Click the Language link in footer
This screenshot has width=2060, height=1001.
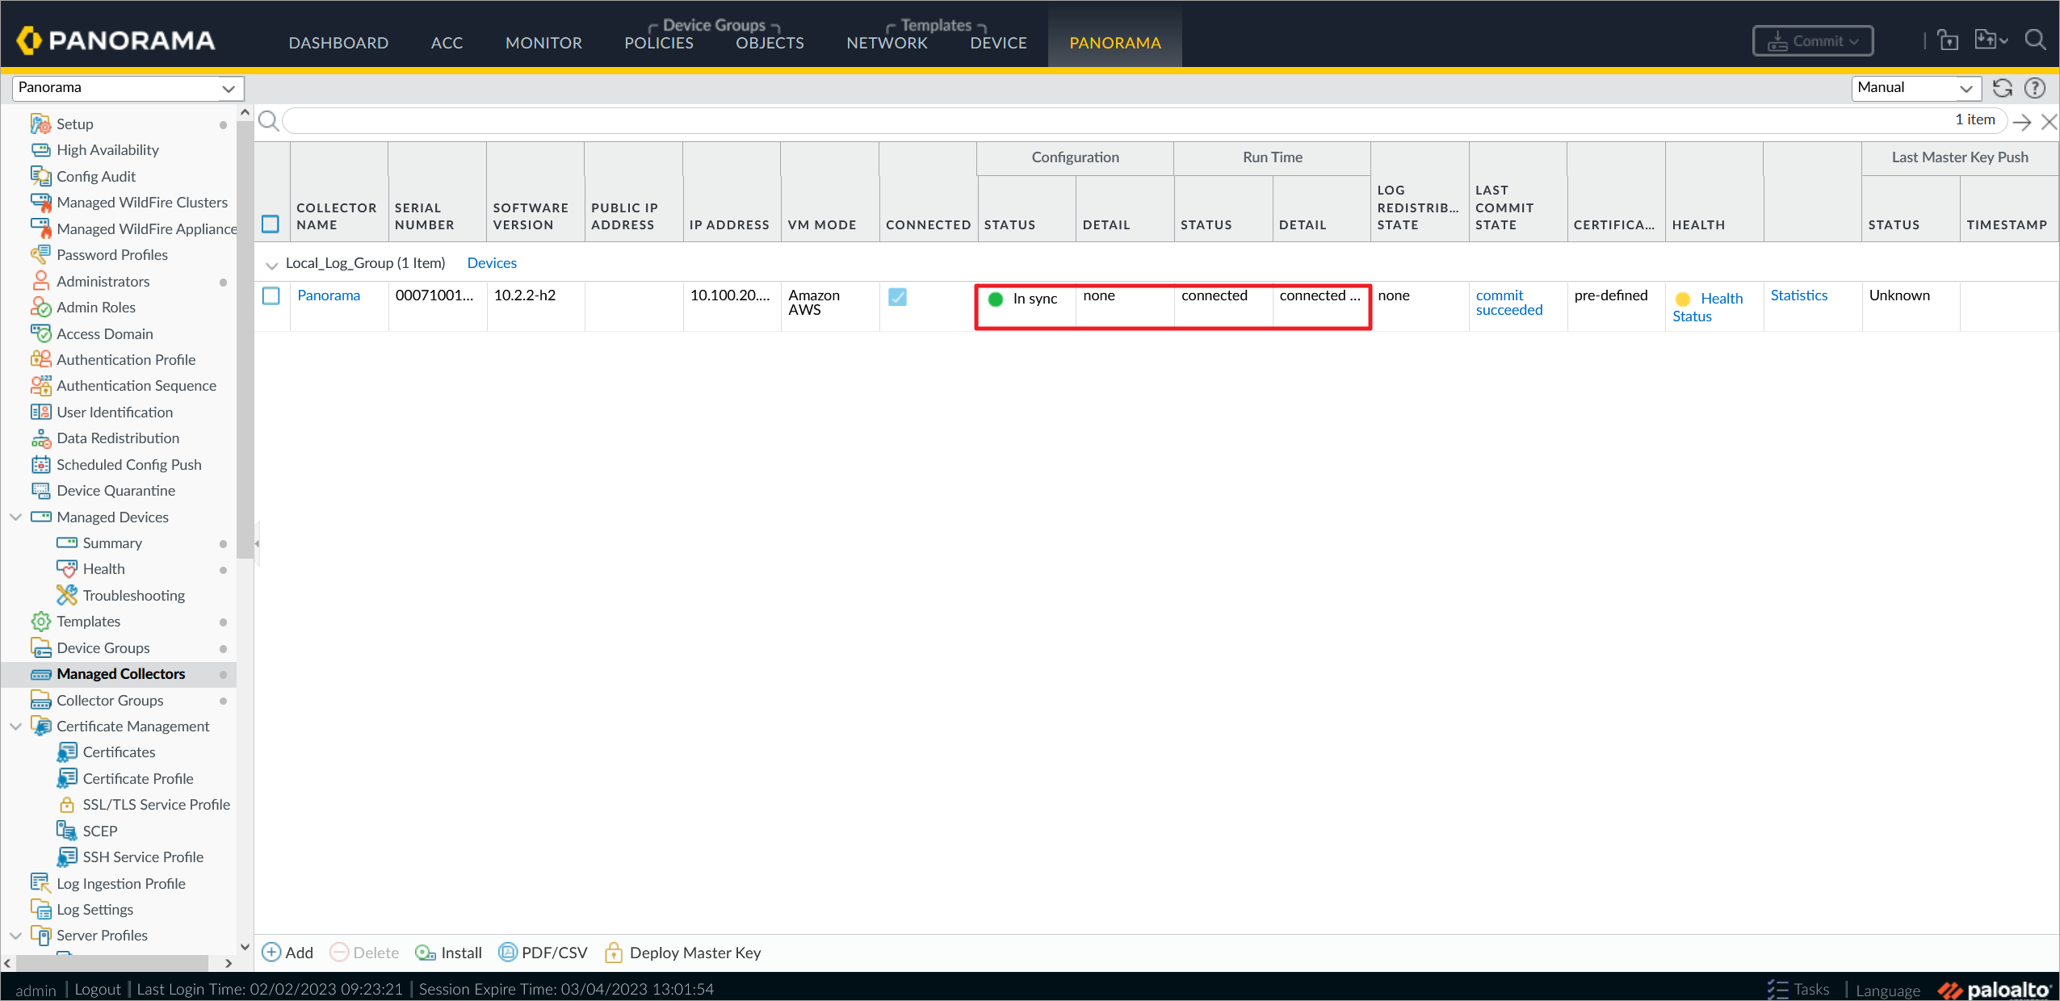pos(1888,990)
